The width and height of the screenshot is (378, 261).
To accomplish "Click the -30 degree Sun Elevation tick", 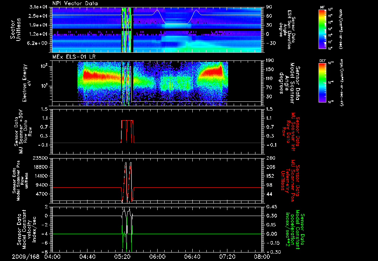I will [270, 43].
